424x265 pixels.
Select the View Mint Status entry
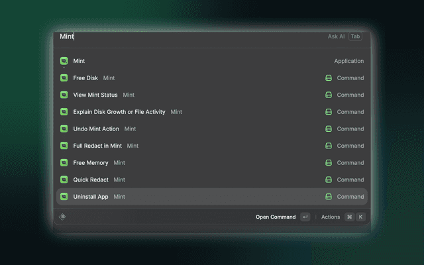tap(212, 95)
